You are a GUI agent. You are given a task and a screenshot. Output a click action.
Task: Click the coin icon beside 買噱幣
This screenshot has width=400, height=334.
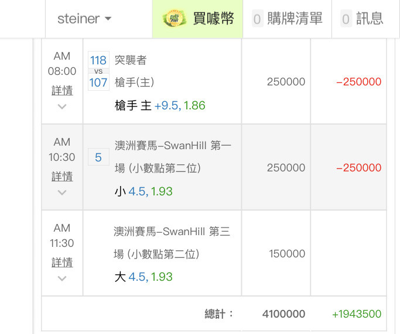pyautogui.click(x=174, y=19)
